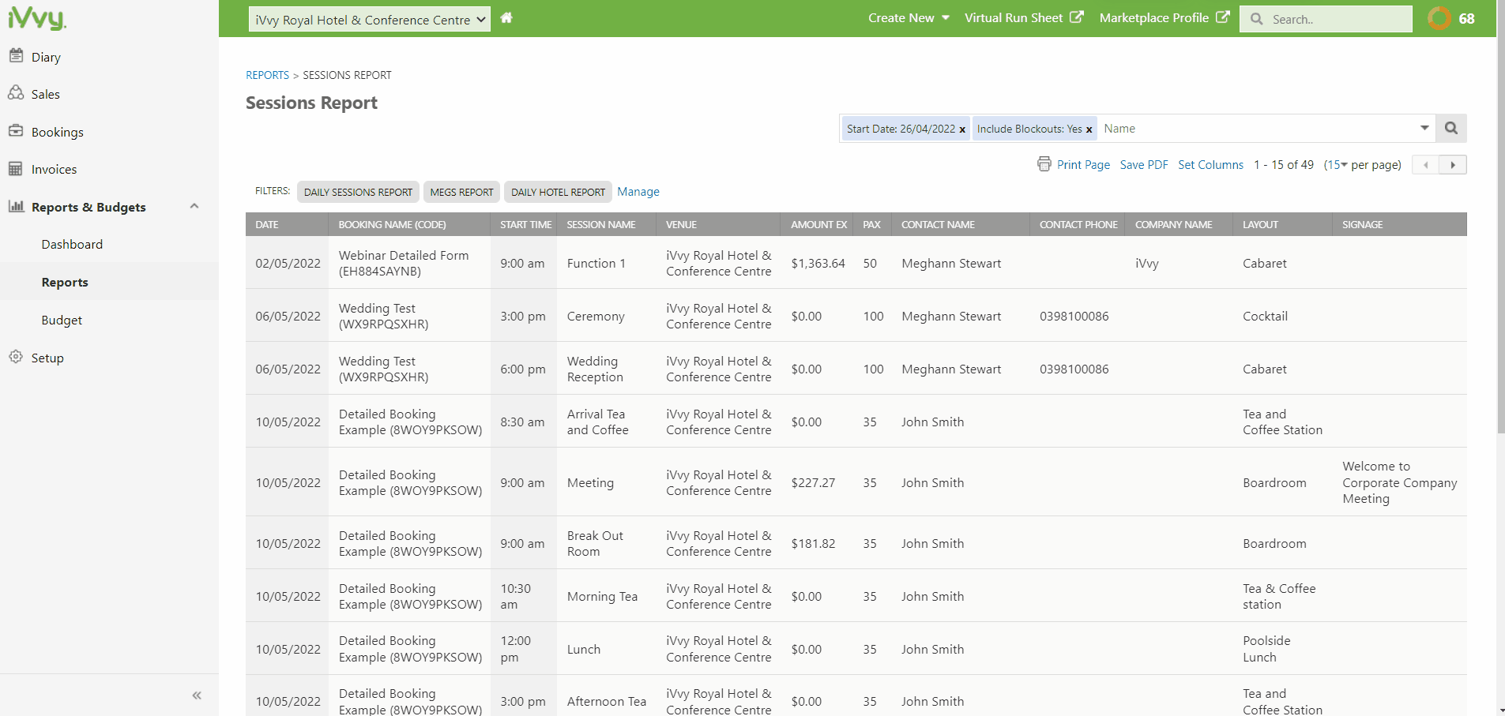Go to the next results page arrow
This screenshot has height=716, width=1505.
(1453, 165)
